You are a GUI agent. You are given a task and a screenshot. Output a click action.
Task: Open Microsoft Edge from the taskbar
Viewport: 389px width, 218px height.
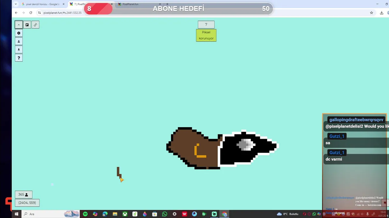105,214
